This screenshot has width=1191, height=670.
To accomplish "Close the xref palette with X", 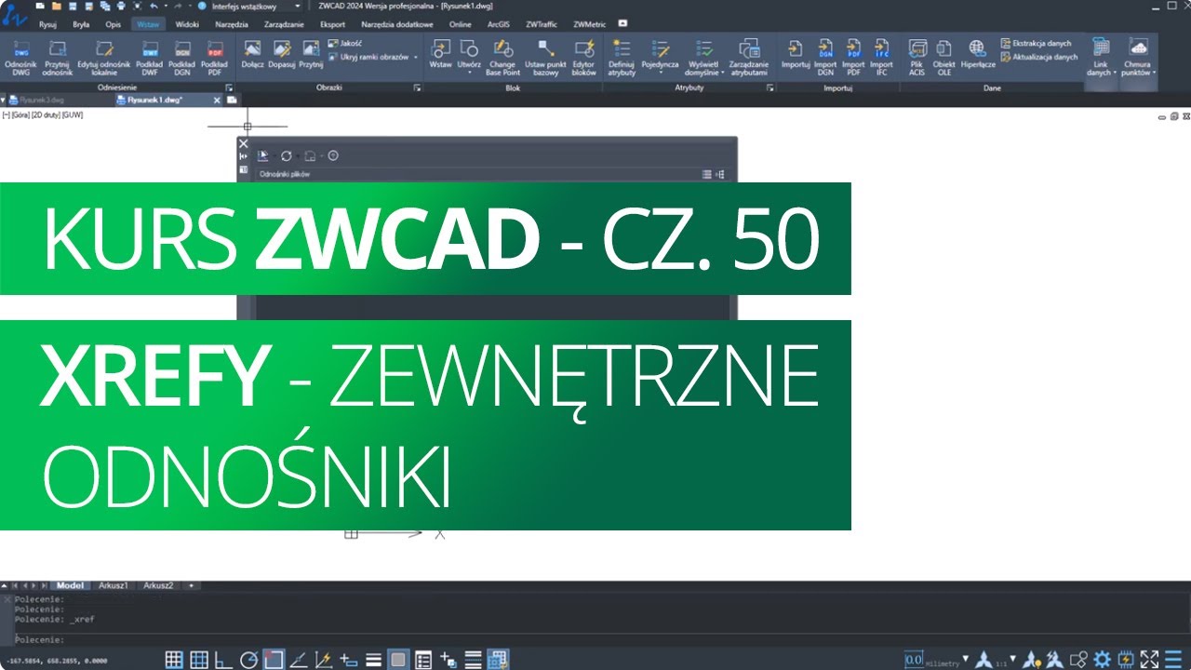I will pos(244,143).
